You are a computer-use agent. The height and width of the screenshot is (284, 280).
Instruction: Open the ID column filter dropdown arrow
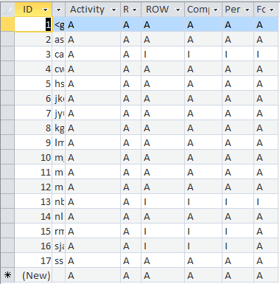coord(45,10)
